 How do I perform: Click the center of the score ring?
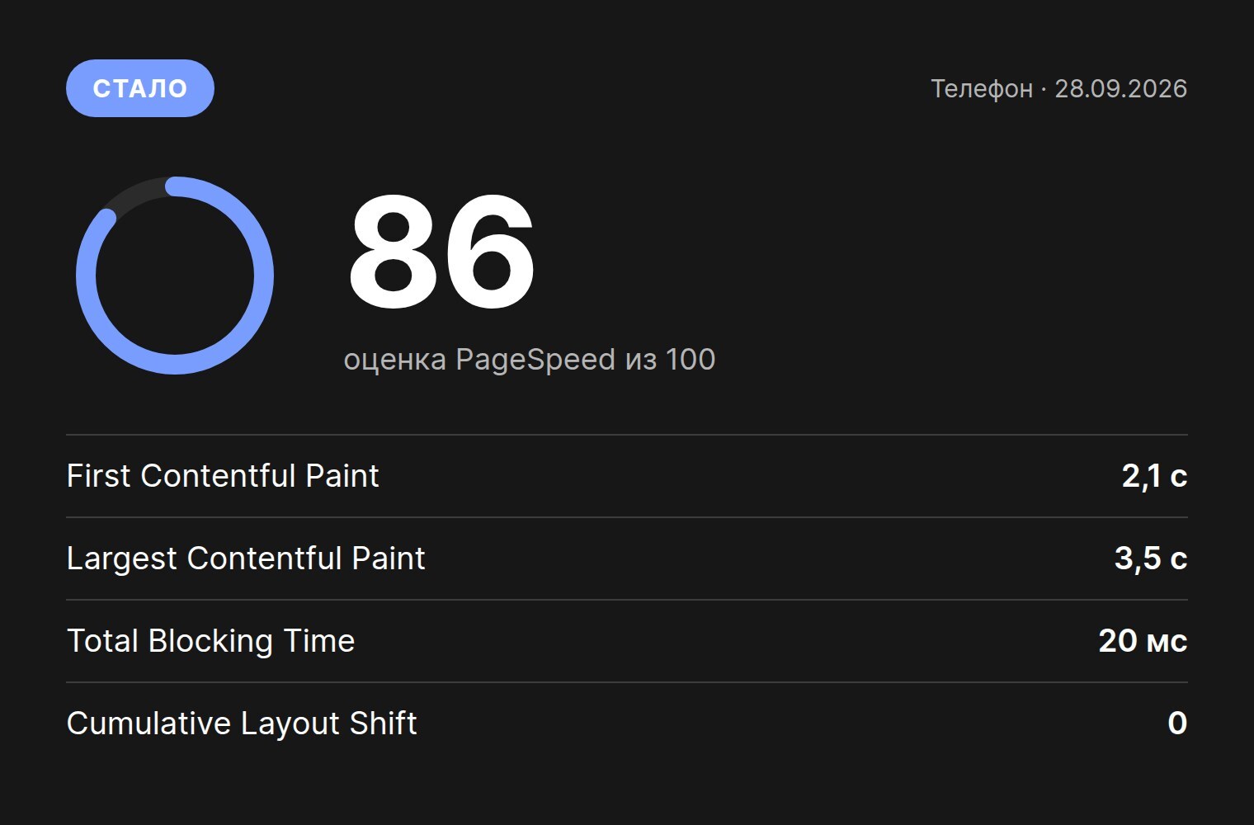point(175,276)
